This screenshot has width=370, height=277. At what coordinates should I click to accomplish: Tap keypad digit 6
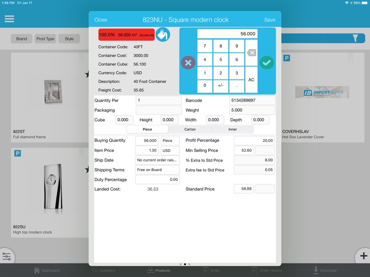[237, 60]
